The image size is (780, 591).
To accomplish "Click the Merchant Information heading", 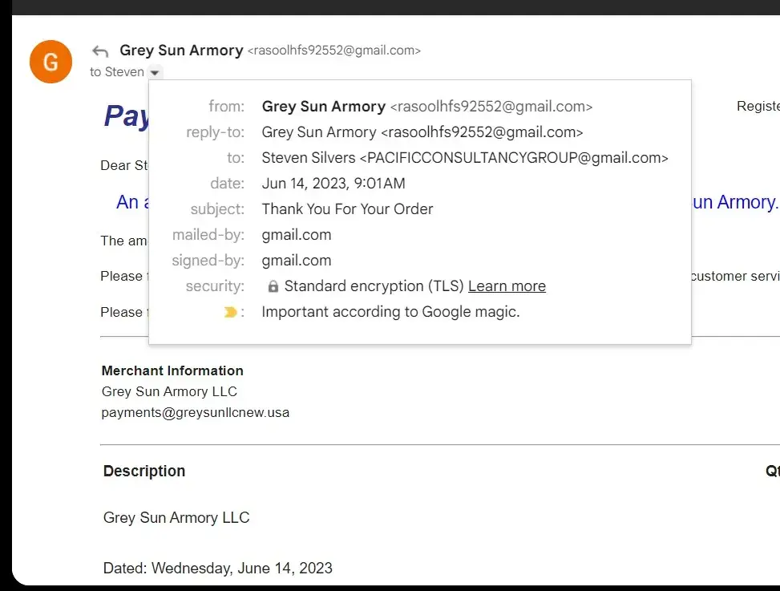I will click(x=172, y=370).
